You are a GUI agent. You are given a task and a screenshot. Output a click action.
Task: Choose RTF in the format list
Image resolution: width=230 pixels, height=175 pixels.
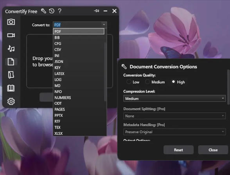click(x=79, y=121)
